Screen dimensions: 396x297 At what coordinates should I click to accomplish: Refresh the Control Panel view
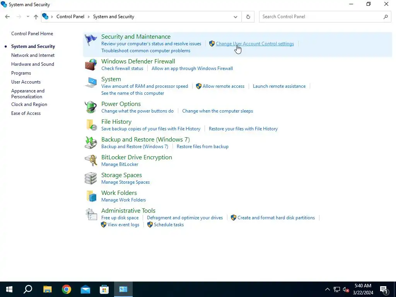(x=248, y=17)
